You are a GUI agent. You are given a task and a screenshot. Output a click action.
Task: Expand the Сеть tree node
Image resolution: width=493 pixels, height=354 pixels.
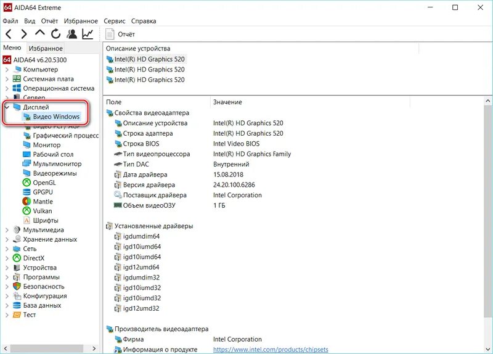[7, 249]
